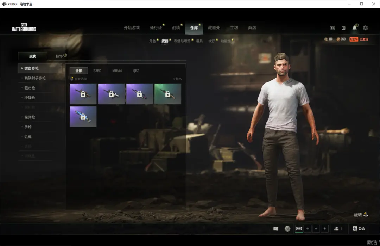
Task: Open the settings gear icon
Action: coord(366,28)
